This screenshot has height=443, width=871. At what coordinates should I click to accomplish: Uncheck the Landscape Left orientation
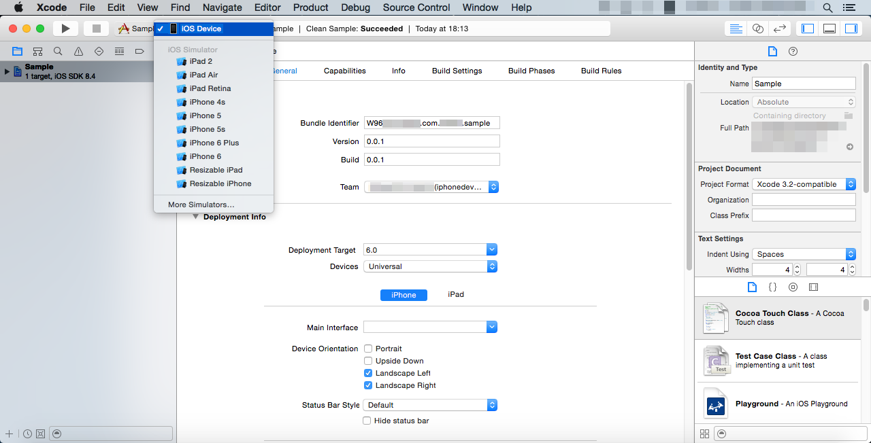[367, 373]
